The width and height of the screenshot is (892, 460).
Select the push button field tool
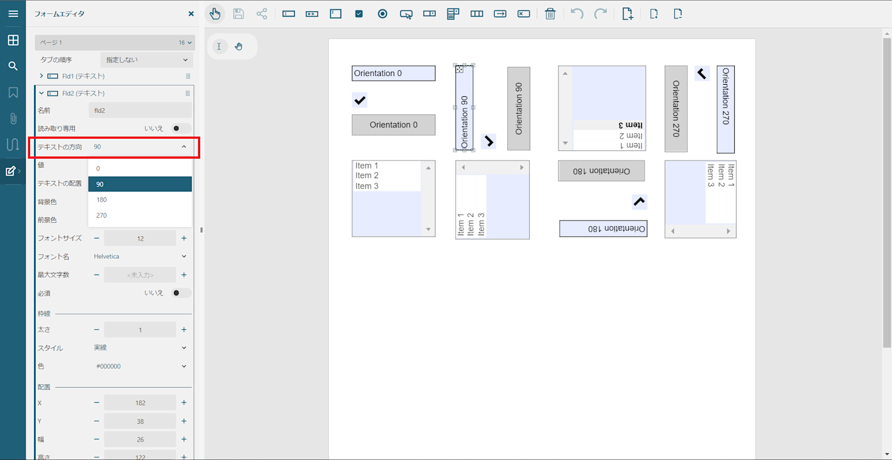click(406, 14)
